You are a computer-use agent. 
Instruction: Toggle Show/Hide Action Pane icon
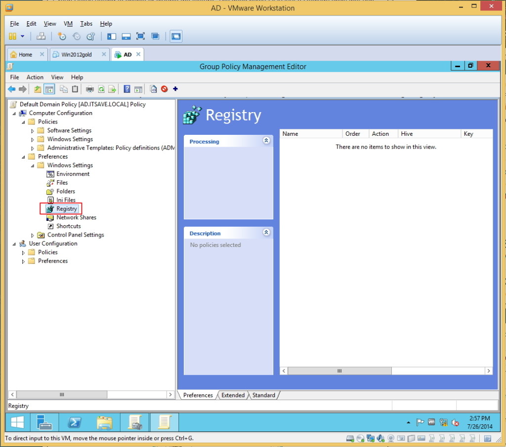[x=138, y=89]
